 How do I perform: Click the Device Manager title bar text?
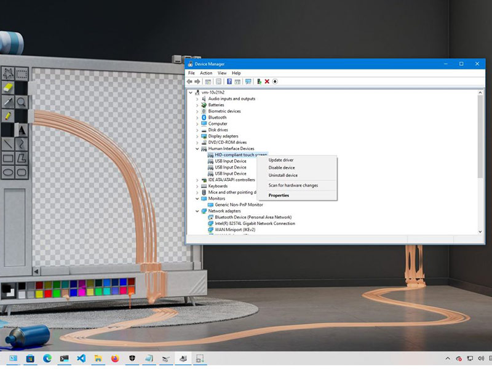210,64
